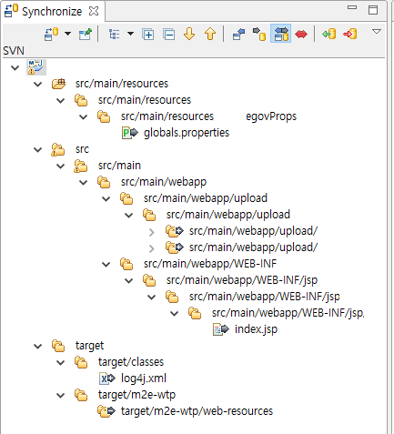Image resolution: width=394 pixels, height=434 pixels.
Task: Click target/m2e-wtp/web-resources outgoing folder icon
Action: tap(106, 411)
